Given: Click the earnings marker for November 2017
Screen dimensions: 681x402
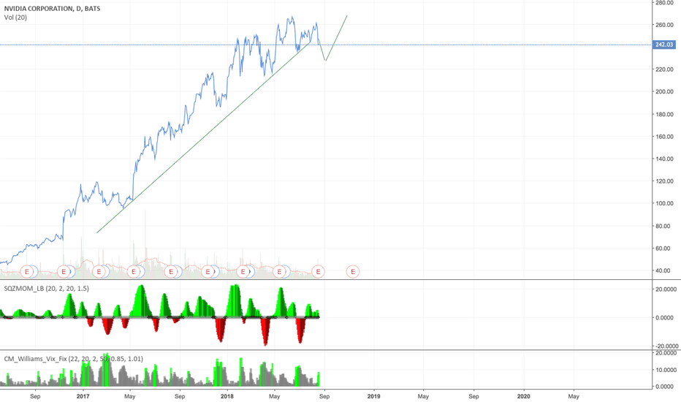Looking at the screenshot, I should pos(208,272).
